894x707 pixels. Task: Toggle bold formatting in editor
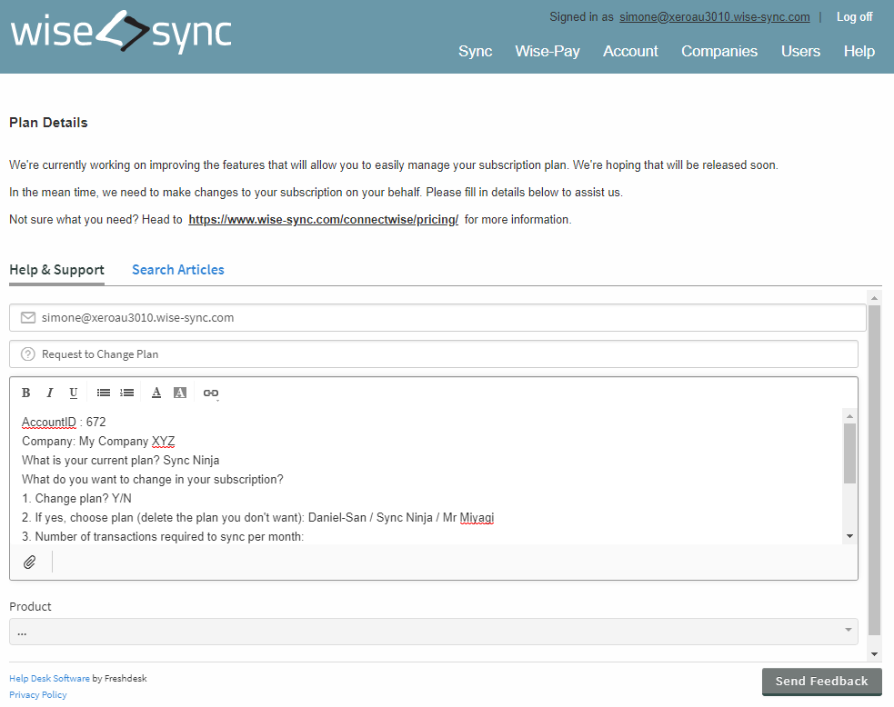tap(25, 393)
